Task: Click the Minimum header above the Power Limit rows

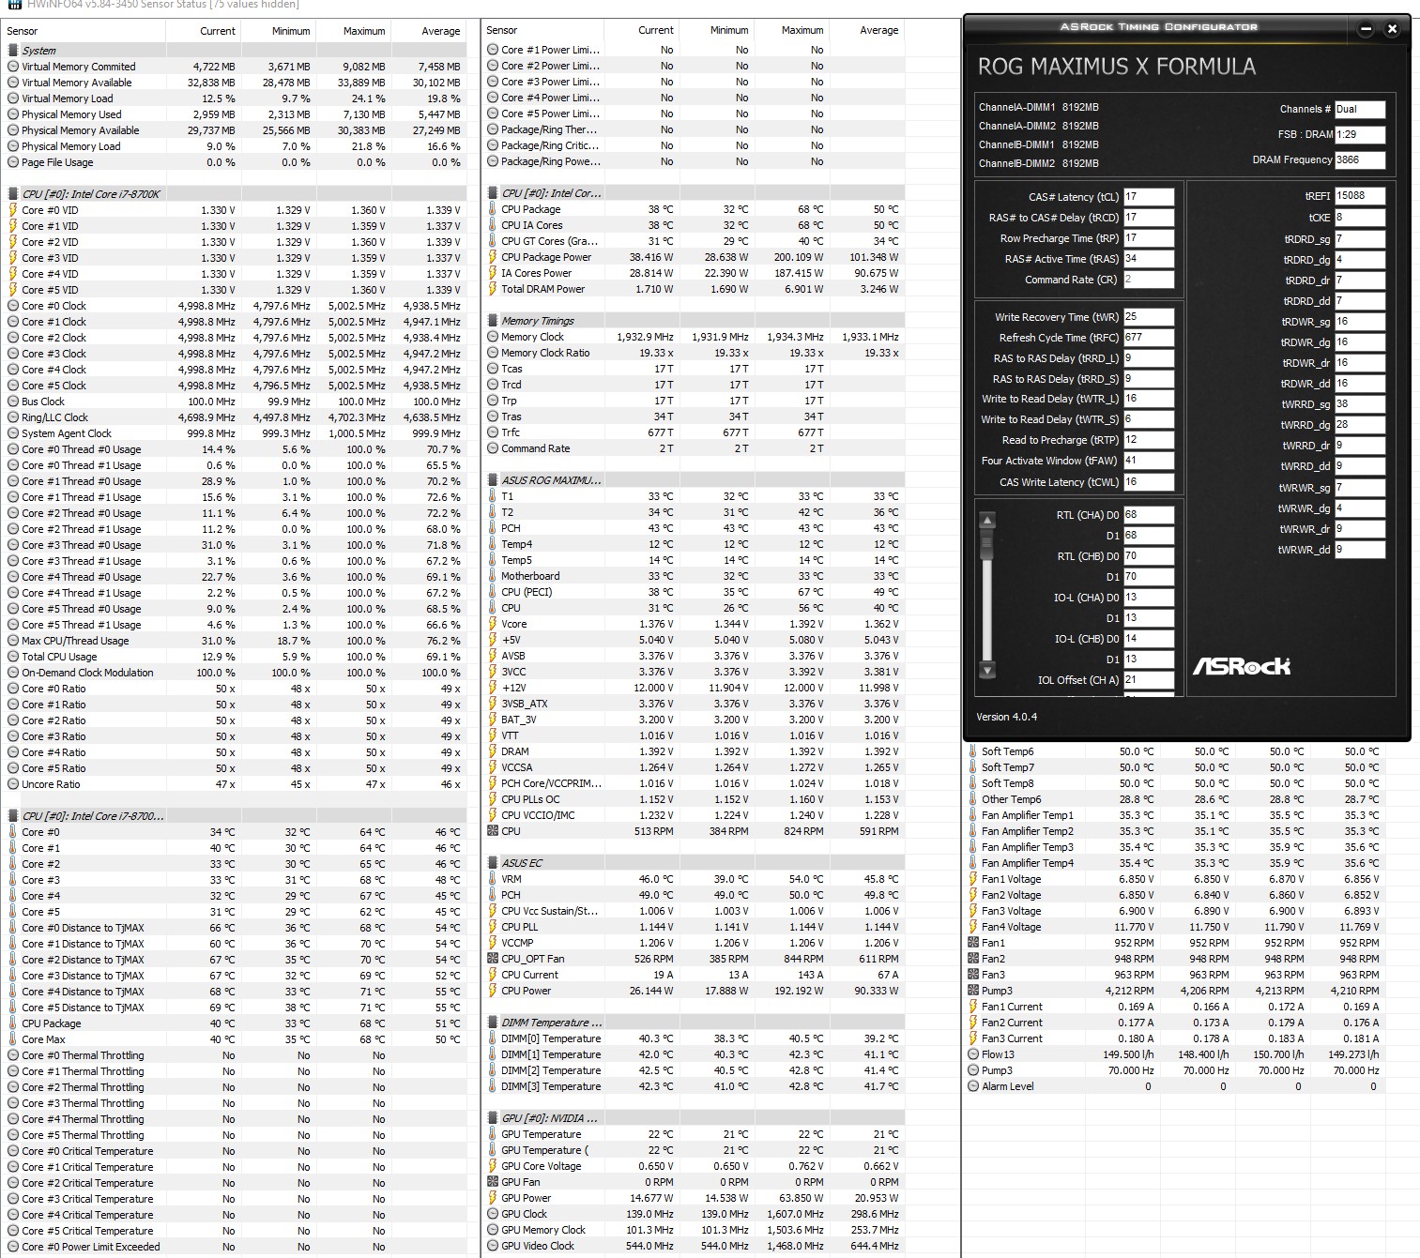Action: pyautogui.click(x=729, y=30)
